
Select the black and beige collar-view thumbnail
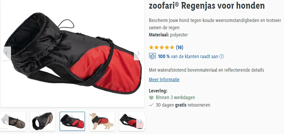(x=43, y=121)
